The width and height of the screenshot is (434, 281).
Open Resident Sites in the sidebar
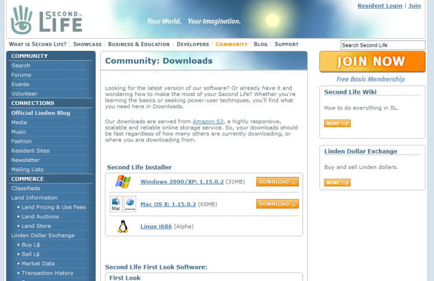click(x=31, y=150)
